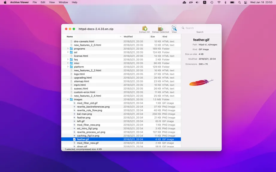Click the ssl folder icon
The width and height of the screenshot is (276, 172).
point(71,52)
